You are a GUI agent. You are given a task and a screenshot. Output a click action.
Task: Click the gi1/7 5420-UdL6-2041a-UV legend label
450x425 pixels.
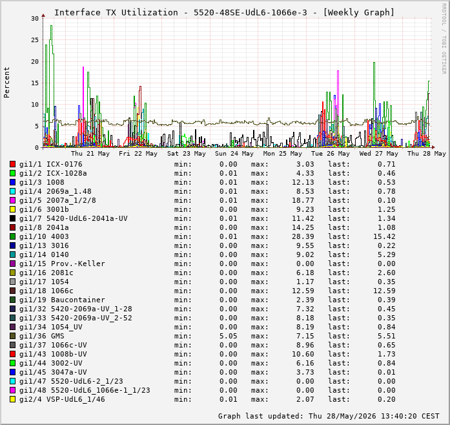[73, 218]
